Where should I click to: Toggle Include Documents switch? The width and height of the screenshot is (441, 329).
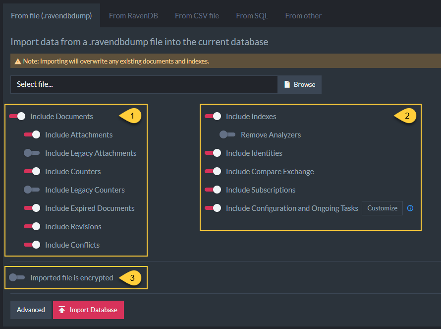click(17, 116)
